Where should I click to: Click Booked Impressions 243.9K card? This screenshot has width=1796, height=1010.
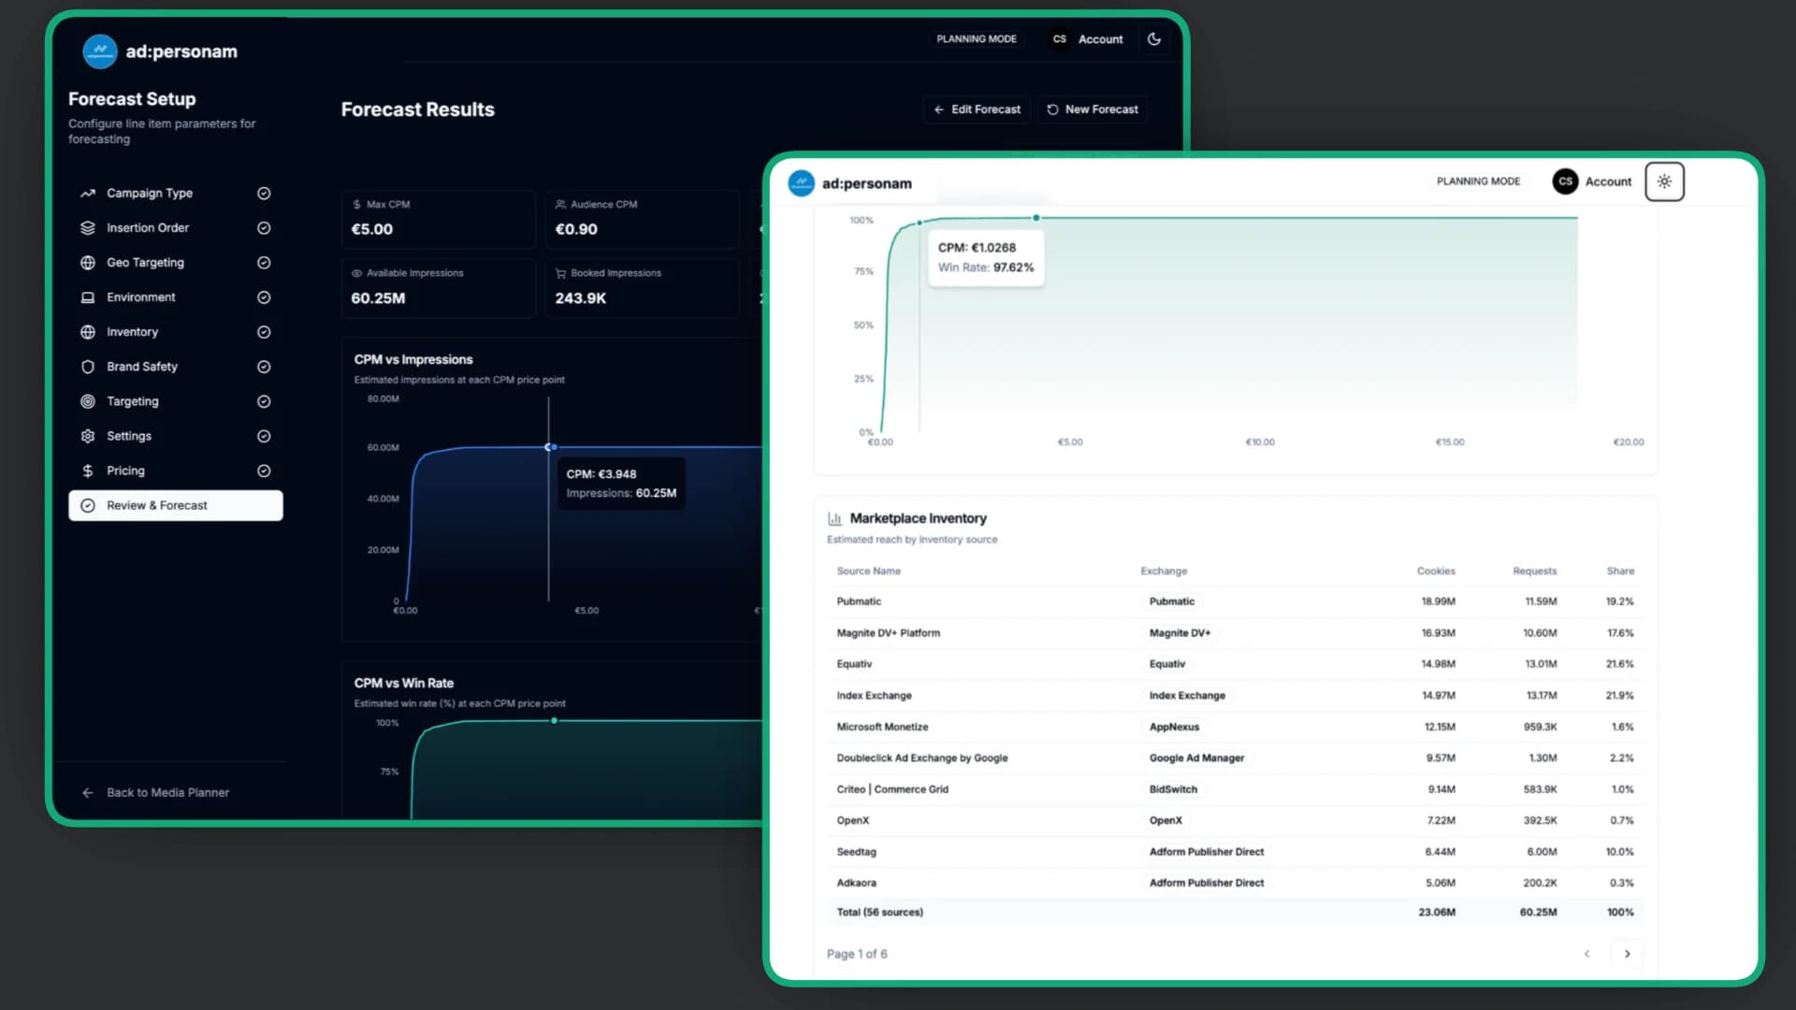[642, 288]
